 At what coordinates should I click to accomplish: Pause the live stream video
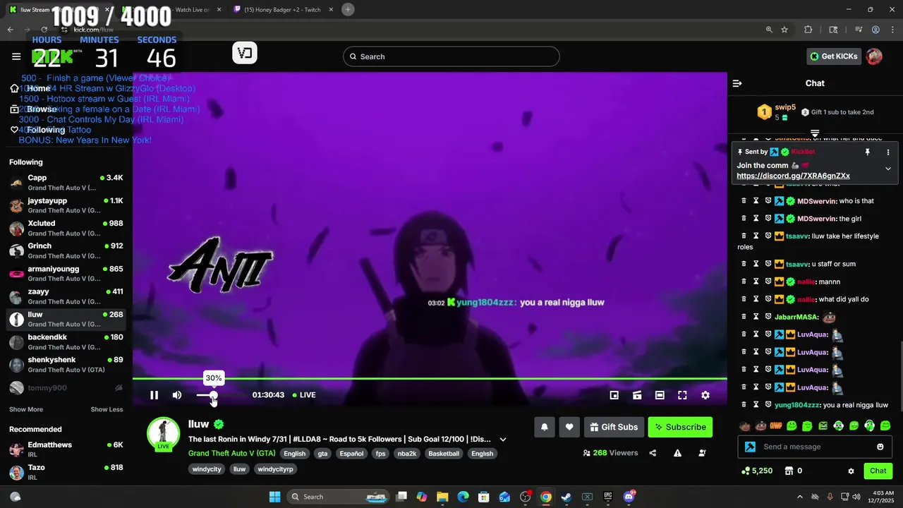(154, 395)
